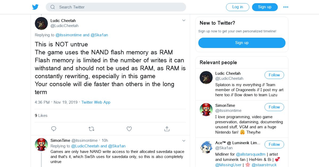Reply to Ludic Cheetah's tweet
The image size is (319, 167).
[54, 129]
